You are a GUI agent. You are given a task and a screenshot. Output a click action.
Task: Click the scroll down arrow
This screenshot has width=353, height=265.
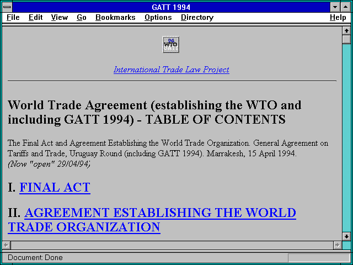346,236
